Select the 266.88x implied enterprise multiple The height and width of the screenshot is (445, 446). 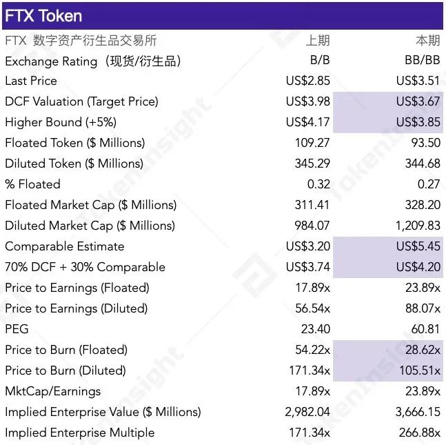tap(419, 433)
